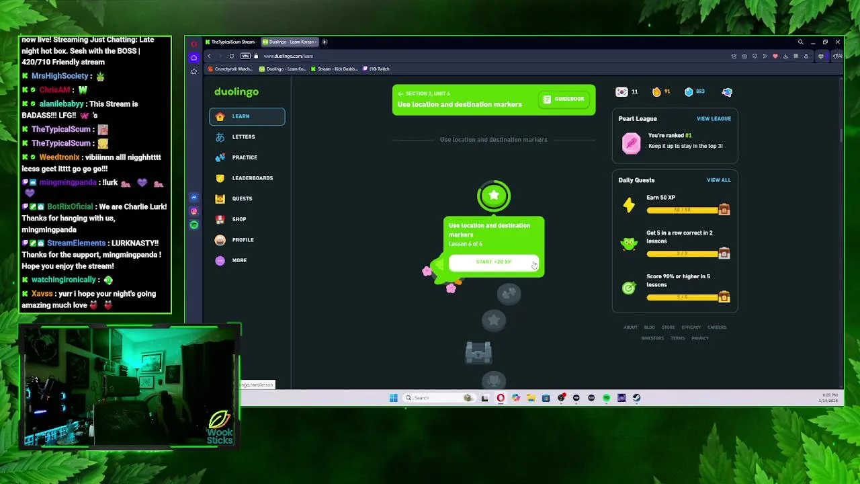Click the locked gray star node

pyautogui.click(x=494, y=320)
